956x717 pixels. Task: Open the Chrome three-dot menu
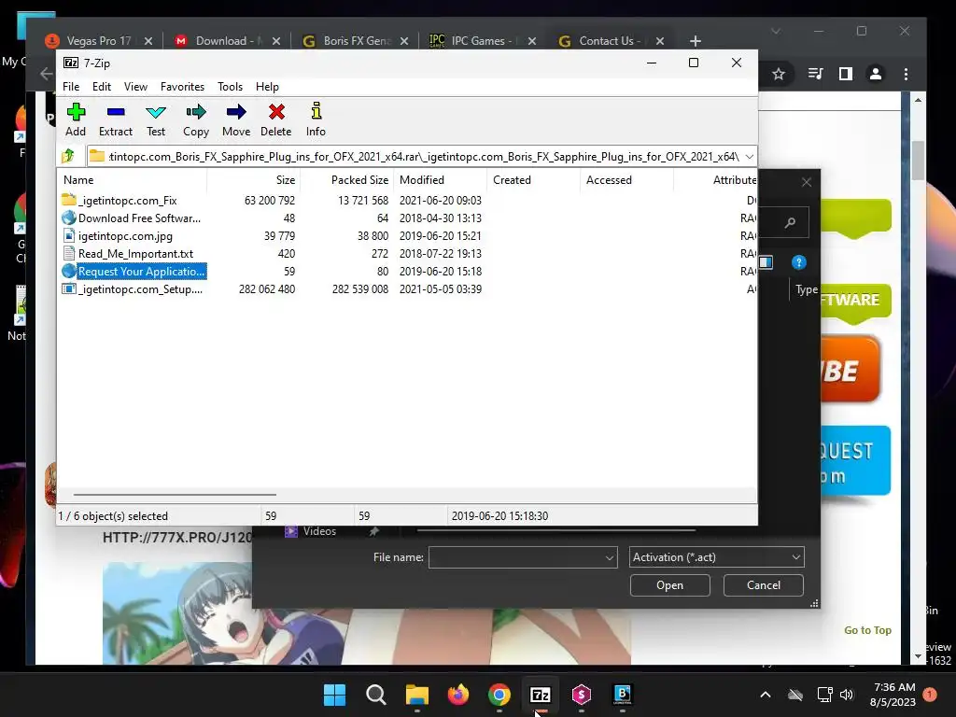click(x=906, y=75)
